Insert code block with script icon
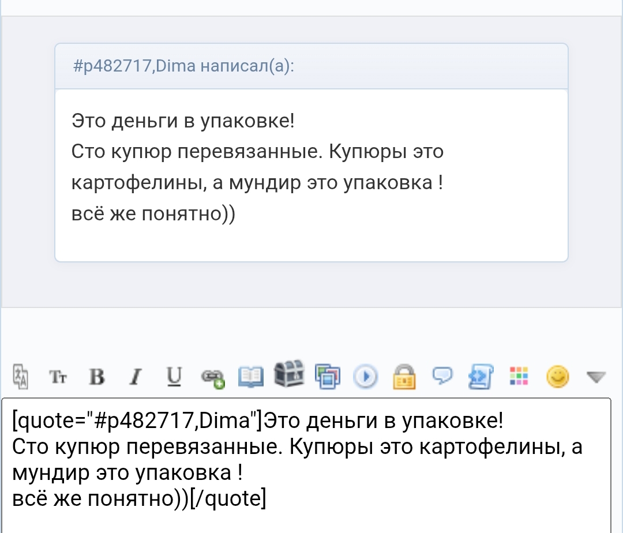 (x=481, y=377)
